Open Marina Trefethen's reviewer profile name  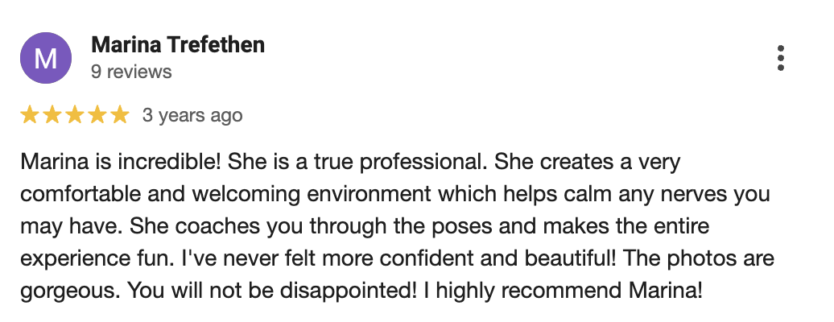[x=178, y=45]
